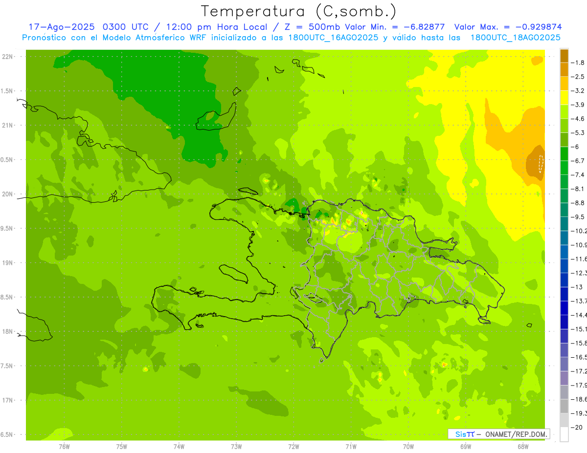
Task: Click the green swatch between -6 and -6.7
Action: click(564, 153)
